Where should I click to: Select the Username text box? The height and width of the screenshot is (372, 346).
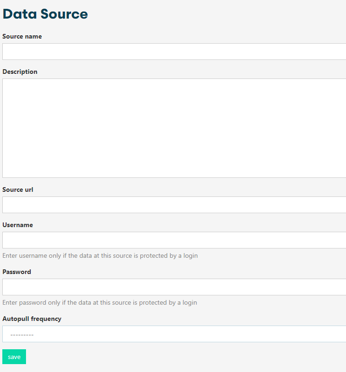point(174,240)
